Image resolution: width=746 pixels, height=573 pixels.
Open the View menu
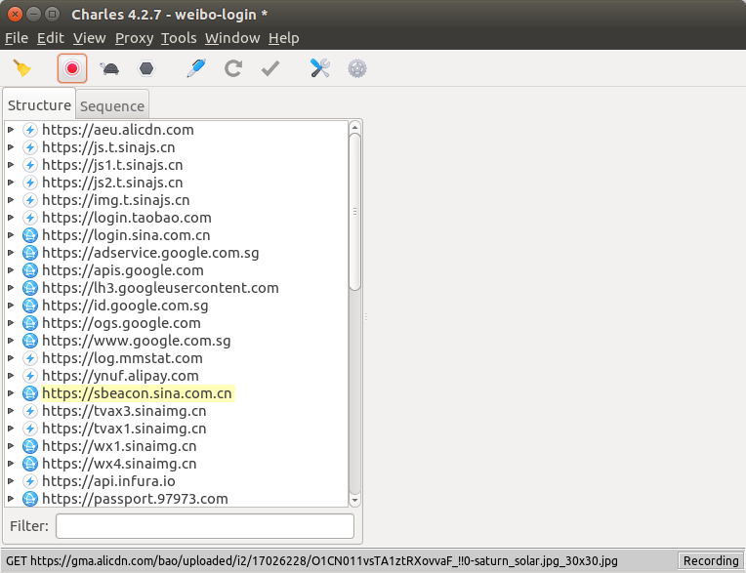pyautogui.click(x=90, y=38)
